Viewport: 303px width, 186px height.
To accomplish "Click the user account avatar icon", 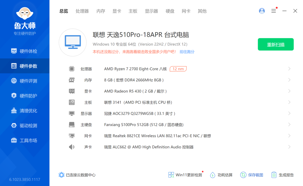I will coord(262,11).
